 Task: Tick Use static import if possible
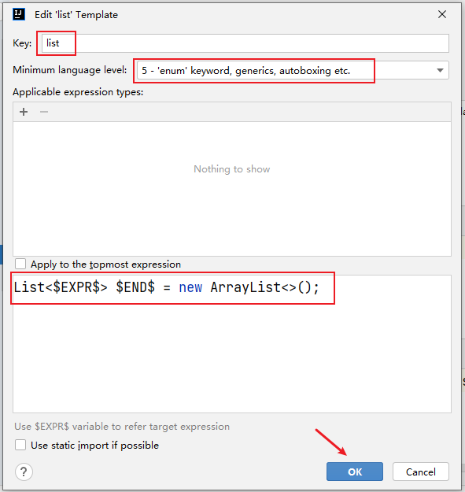(20, 445)
